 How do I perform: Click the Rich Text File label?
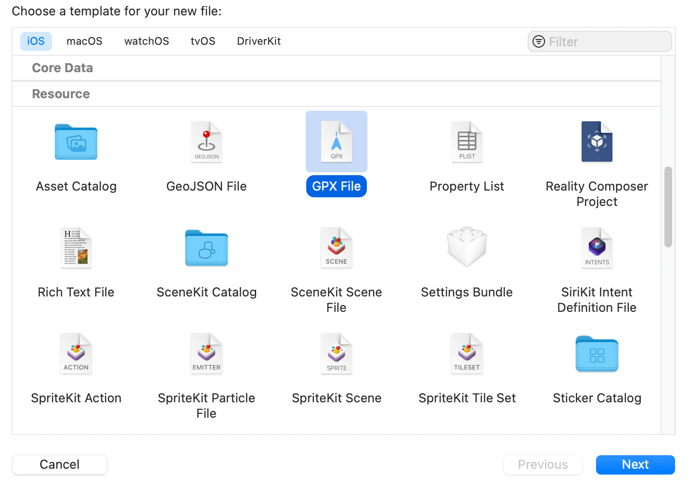click(76, 292)
